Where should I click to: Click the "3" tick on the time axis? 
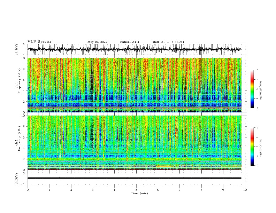point(93,190)
